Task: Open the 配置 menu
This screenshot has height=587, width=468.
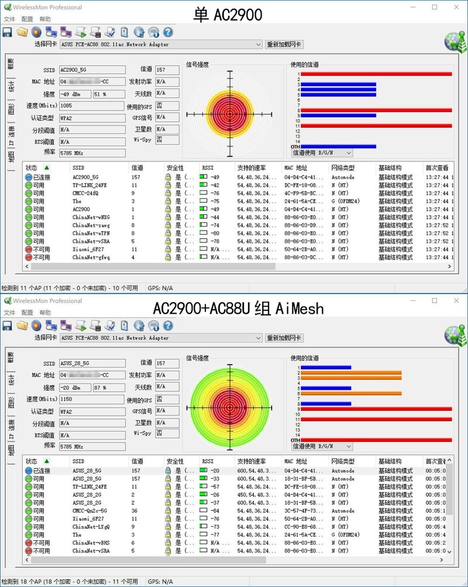Action: point(26,19)
